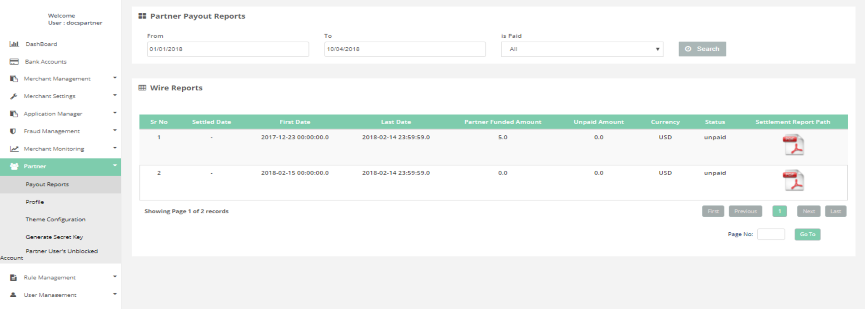Click the Search button
Viewport: 865px width, 309px height.
pyautogui.click(x=702, y=49)
